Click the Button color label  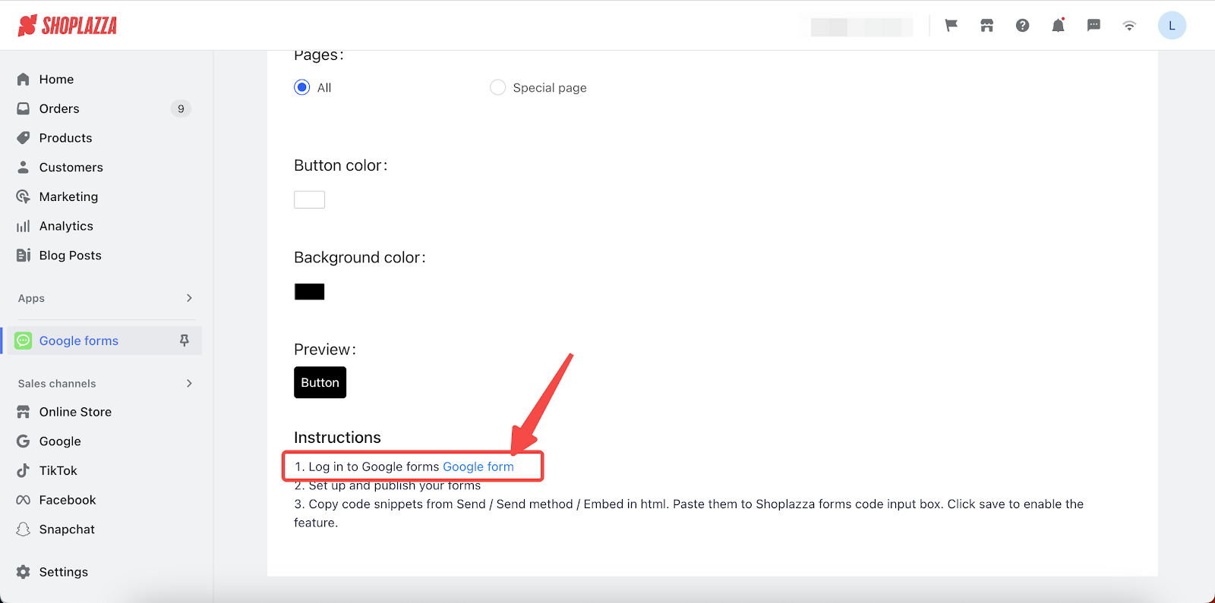click(x=340, y=165)
